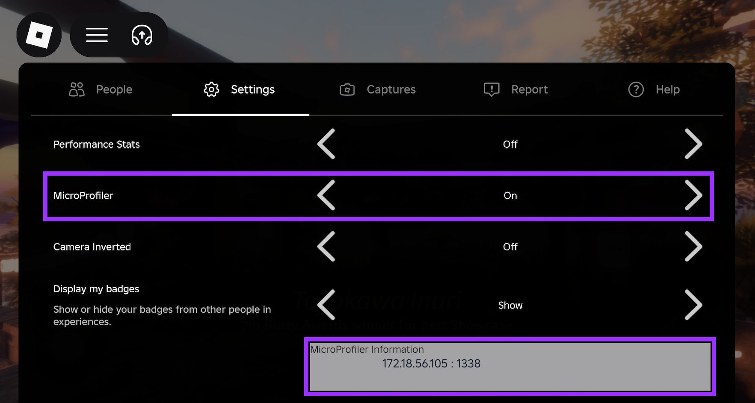Toggle Performance Stats with right arrow
The width and height of the screenshot is (755, 403).
pyautogui.click(x=693, y=144)
